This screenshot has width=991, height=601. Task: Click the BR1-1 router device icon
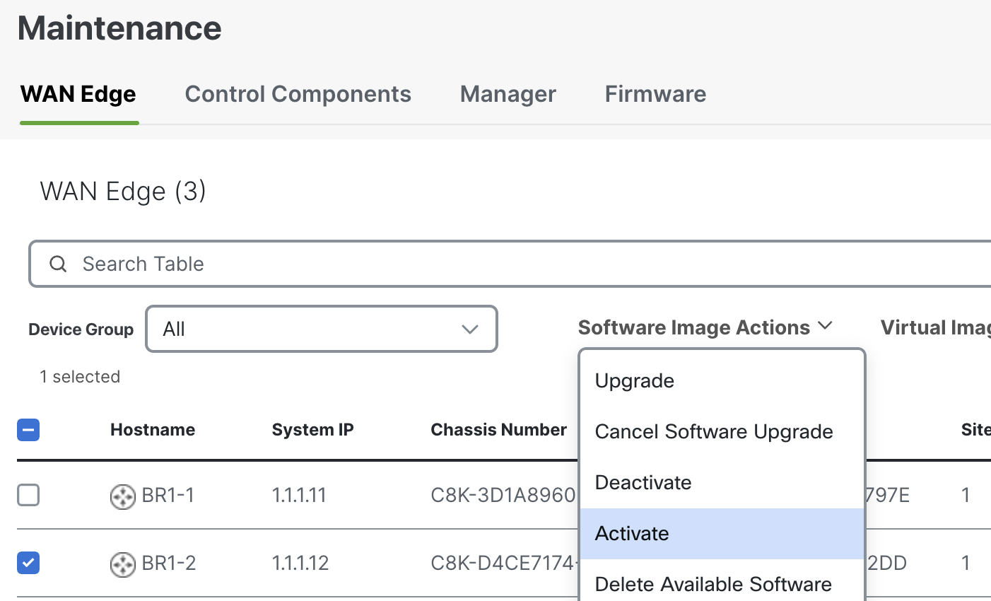pos(122,496)
